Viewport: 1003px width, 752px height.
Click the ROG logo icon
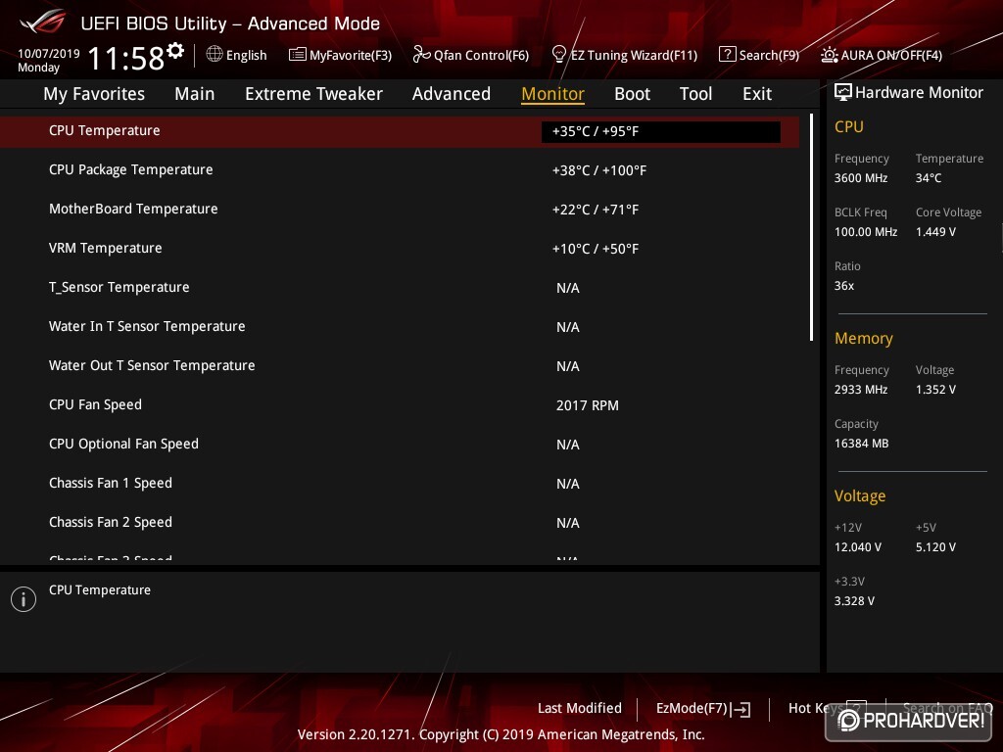(42, 23)
